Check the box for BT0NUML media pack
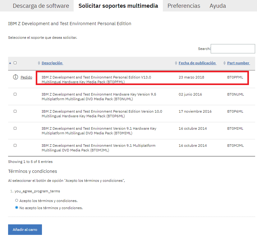This screenshot has width=257, height=238. 15,94
